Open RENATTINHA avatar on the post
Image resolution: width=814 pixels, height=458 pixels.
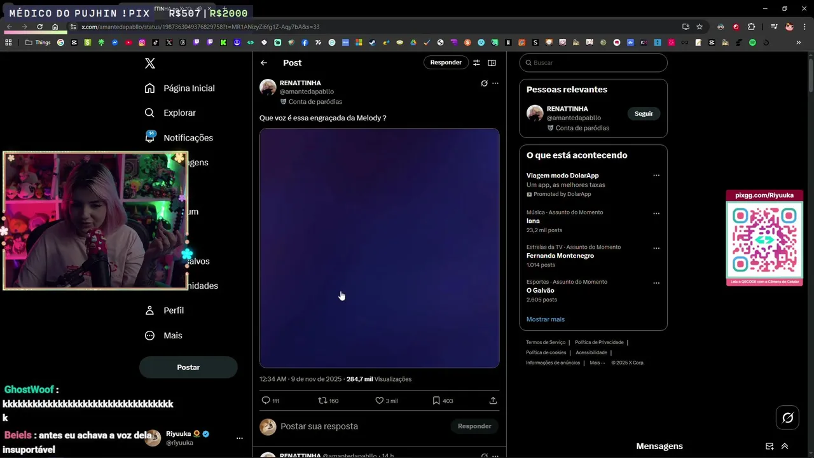click(268, 88)
